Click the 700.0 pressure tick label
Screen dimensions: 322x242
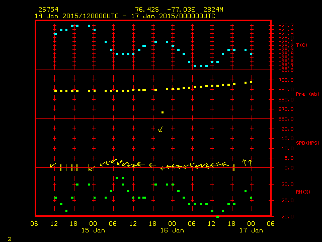286,80
